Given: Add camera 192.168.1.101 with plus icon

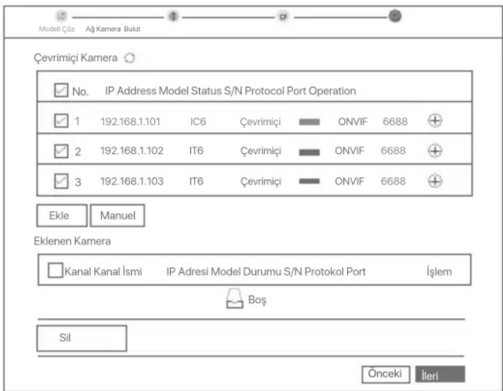Looking at the screenshot, I should tap(435, 121).
